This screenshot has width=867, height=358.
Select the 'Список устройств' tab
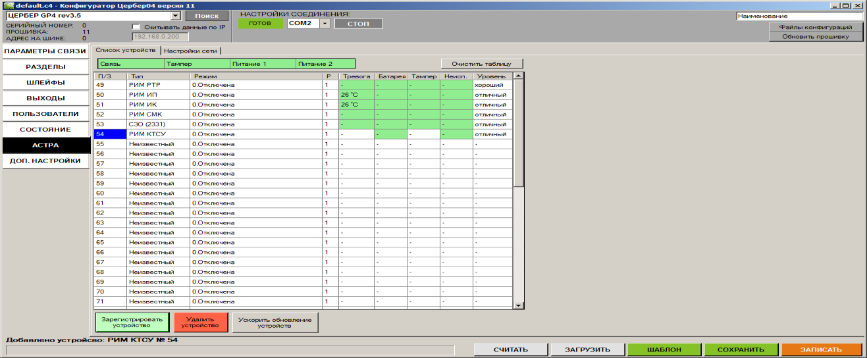[x=126, y=51]
